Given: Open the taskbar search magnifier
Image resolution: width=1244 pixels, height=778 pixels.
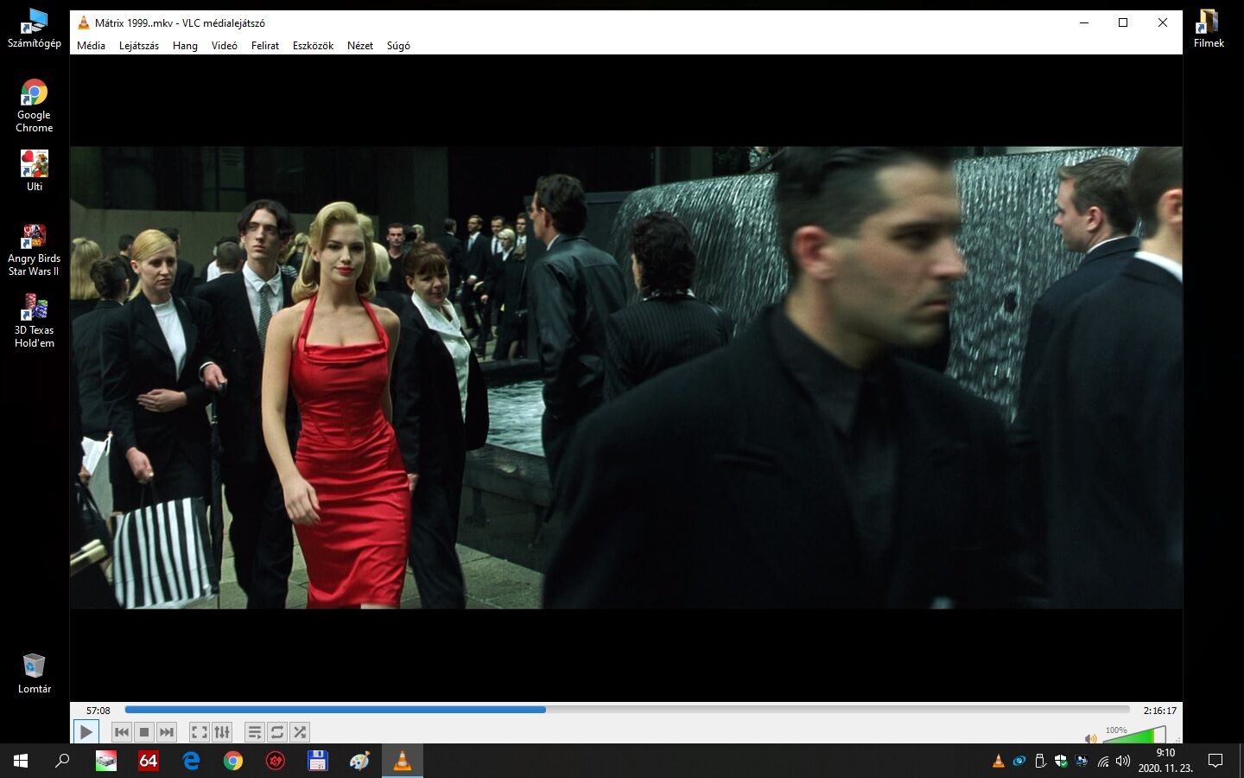Looking at the screenshot, I should pyautogui.click(x=62, y=761).
